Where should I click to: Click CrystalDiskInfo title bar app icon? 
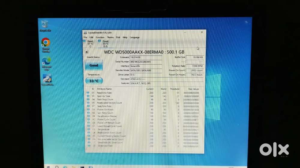pyautogui.click(x=85, y=33)
